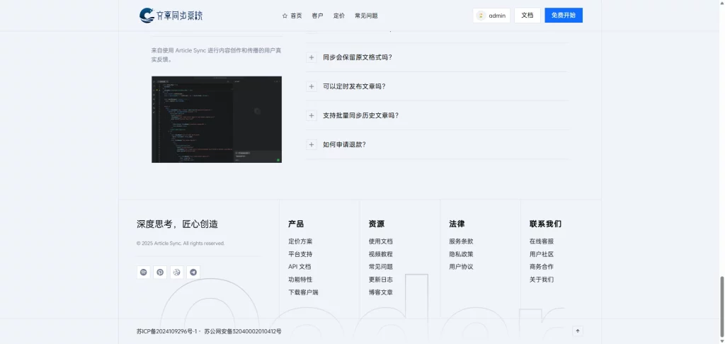Open 用户协议 footer link
725x344 pixels.
pyautogui.click(x=461, y=267)
